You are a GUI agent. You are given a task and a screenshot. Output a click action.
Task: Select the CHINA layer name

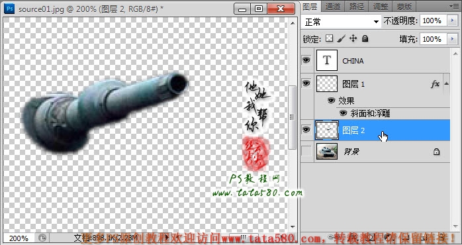pyautogui.click(x=353, y=61)
